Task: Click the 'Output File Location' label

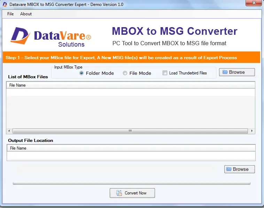Action: tap(30, 141)
